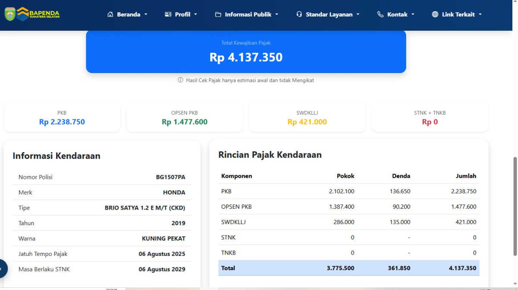This screenshot has width=518, height=290.
Task: Click the Warna value KUNING PEKAT
Action: (164, 239)
